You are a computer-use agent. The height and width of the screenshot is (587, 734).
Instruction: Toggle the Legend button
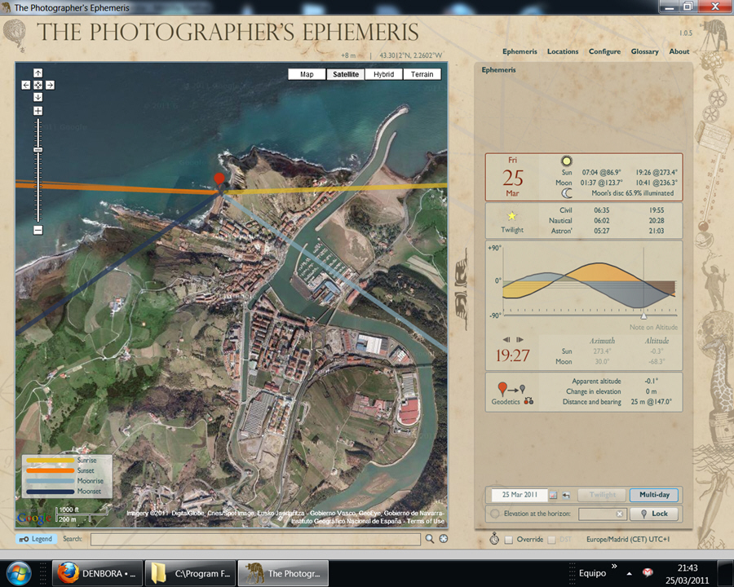coord(36,539)
